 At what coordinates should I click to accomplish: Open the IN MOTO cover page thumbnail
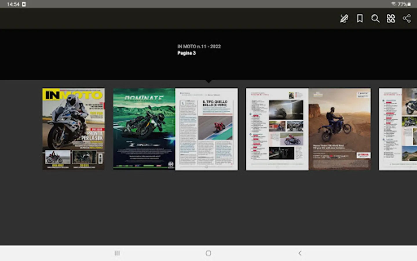coord(74,129)
